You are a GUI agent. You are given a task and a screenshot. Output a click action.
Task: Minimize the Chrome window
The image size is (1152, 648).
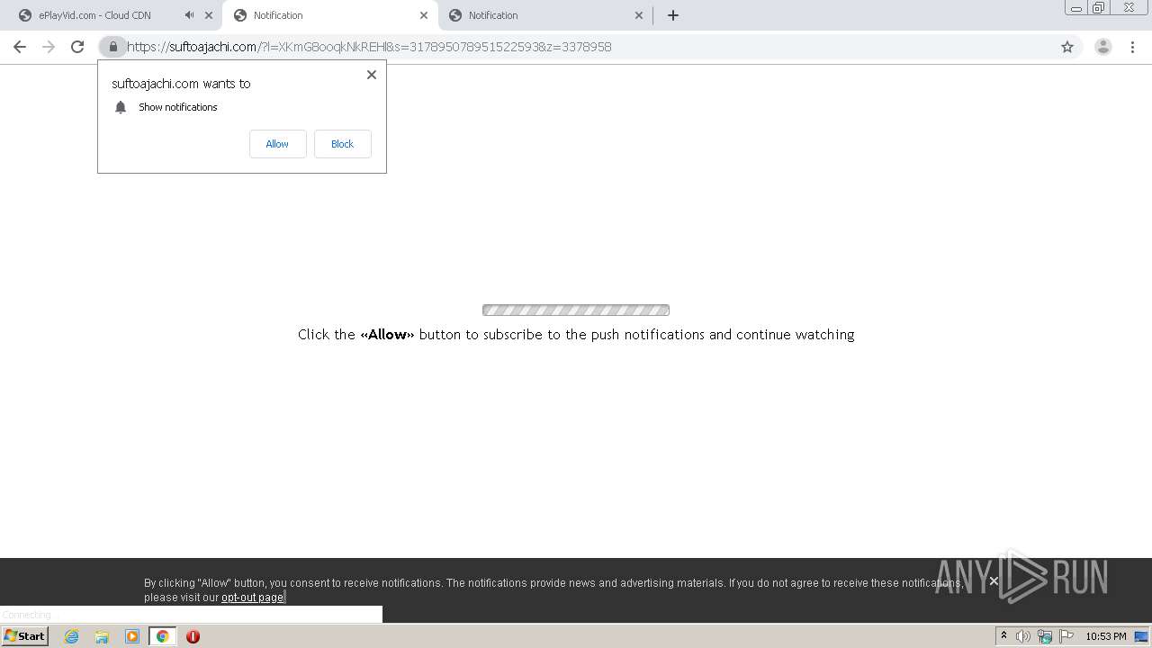(1076, 8)
